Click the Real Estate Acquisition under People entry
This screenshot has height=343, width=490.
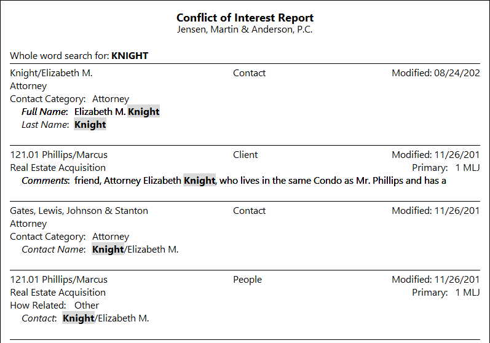(58, 293)
